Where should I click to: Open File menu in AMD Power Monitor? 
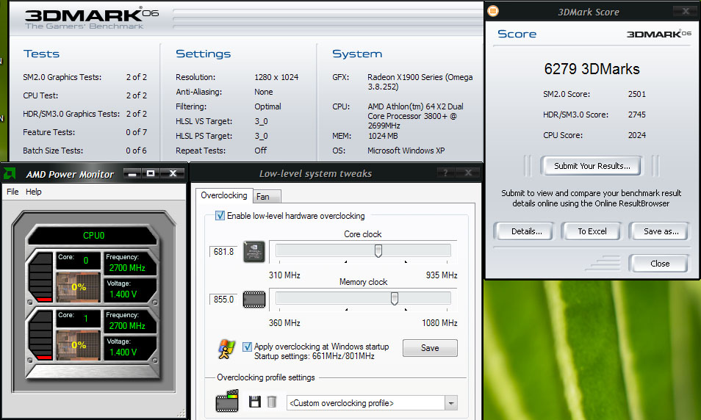coord(12,192)
